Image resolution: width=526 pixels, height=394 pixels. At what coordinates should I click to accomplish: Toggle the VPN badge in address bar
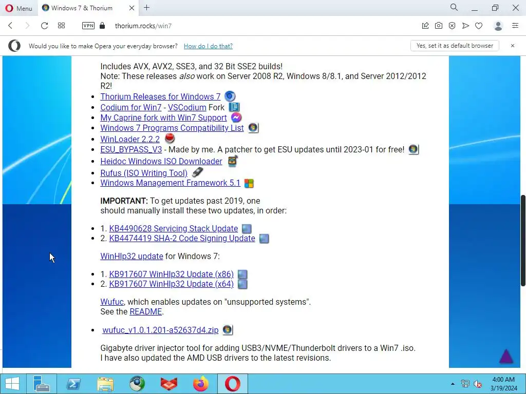pos(88,26)
